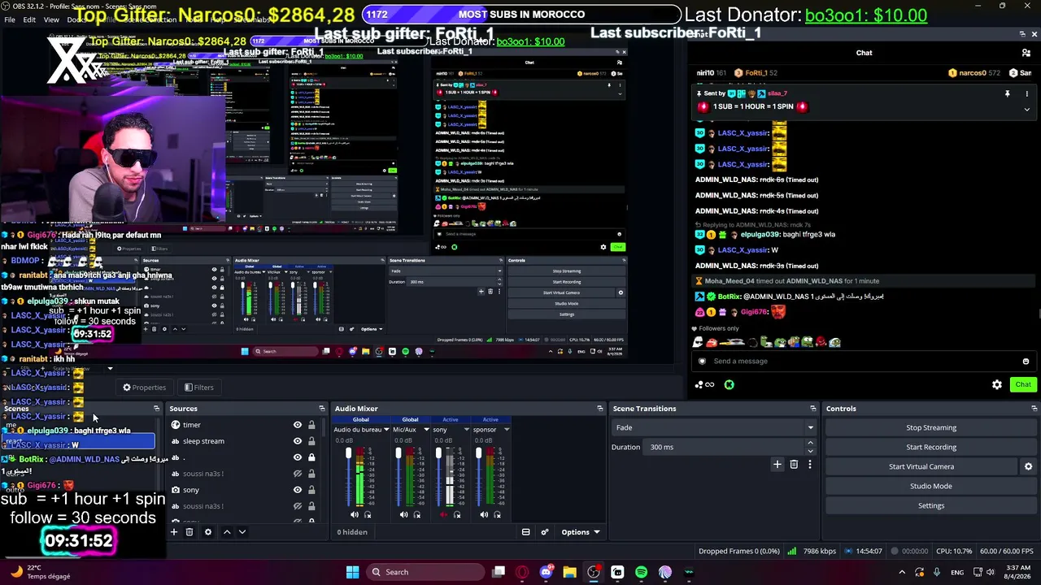
Task: Mute the sponsor audio channel speaker icon
Action: (x=484, y=514)
